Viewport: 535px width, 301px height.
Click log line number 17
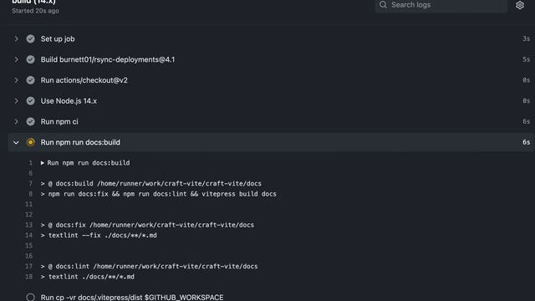[28, 266]
